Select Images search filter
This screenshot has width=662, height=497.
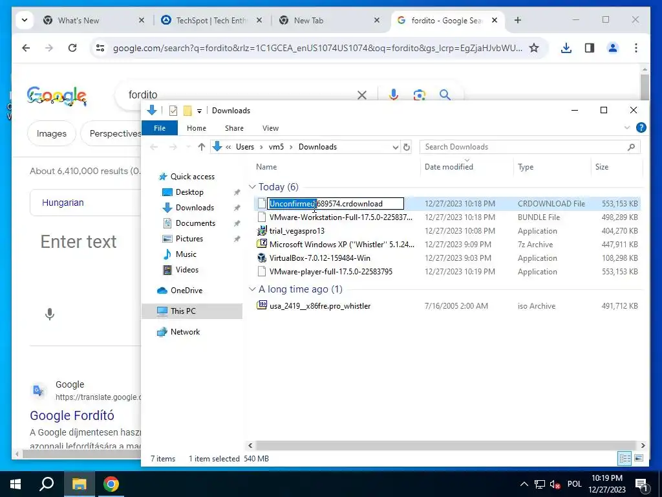click(x=52, y=133)
